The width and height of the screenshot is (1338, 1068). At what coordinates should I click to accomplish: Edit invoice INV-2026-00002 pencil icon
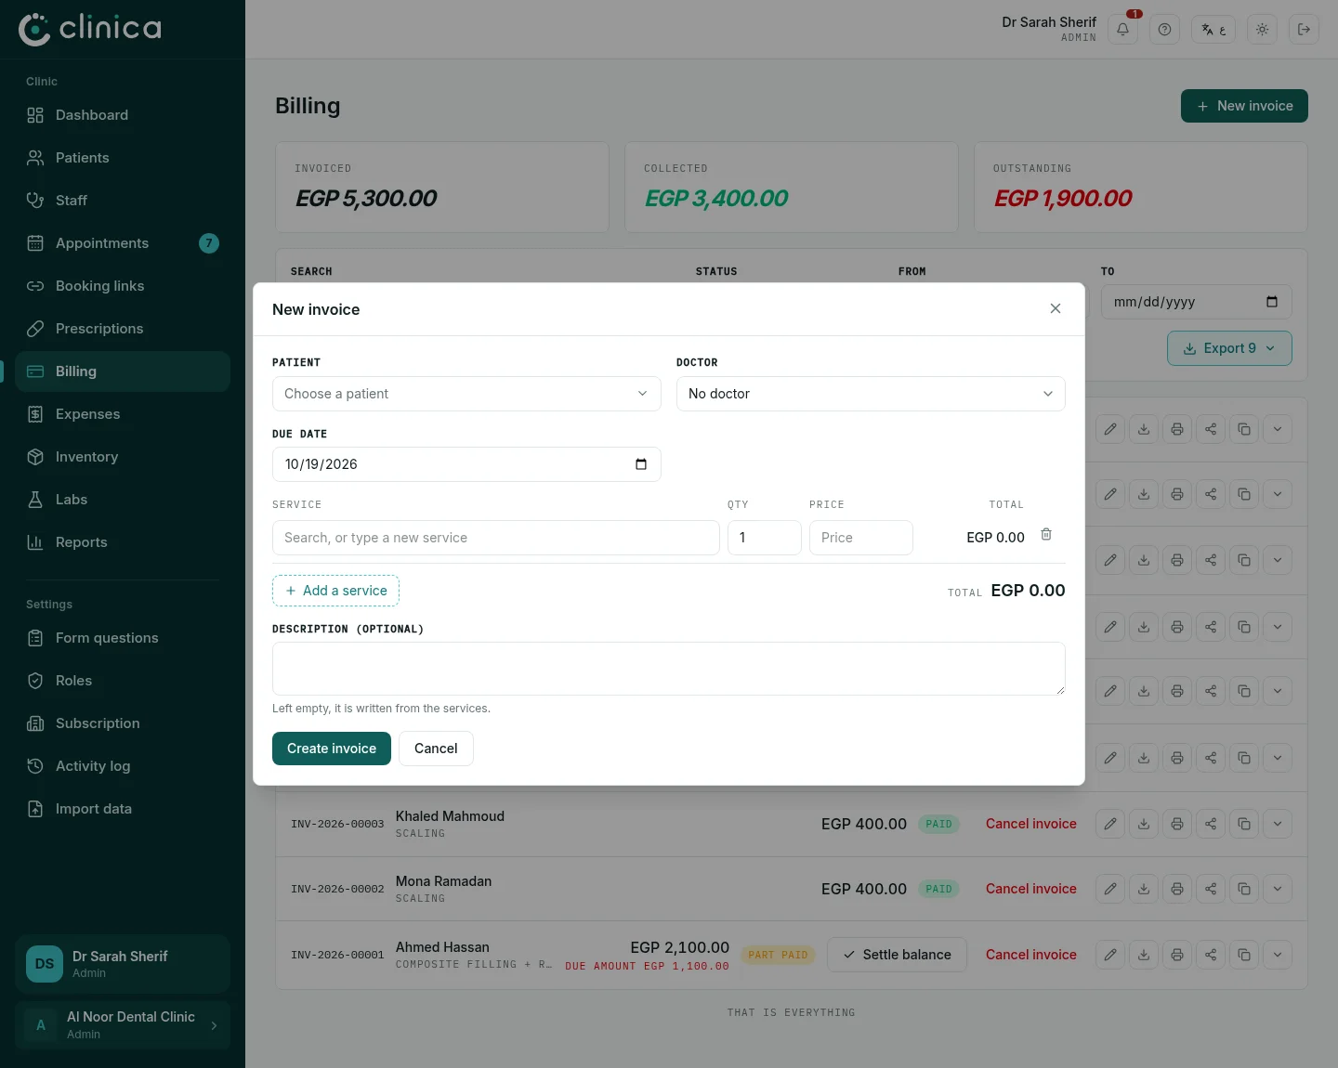[x=1110, y=889]
